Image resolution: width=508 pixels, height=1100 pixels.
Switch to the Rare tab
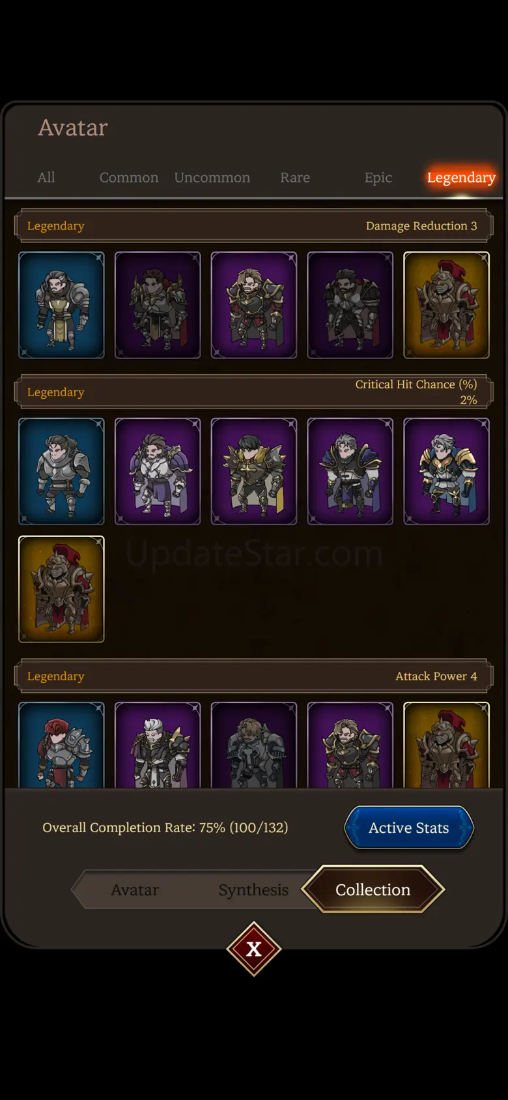[295, 177]
